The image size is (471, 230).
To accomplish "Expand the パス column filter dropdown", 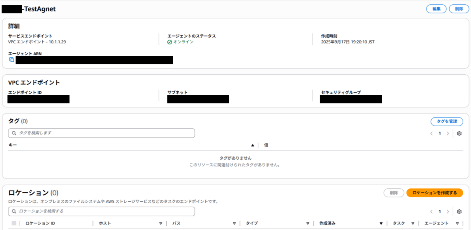I will pyautogui.click(x=234, y=223).
